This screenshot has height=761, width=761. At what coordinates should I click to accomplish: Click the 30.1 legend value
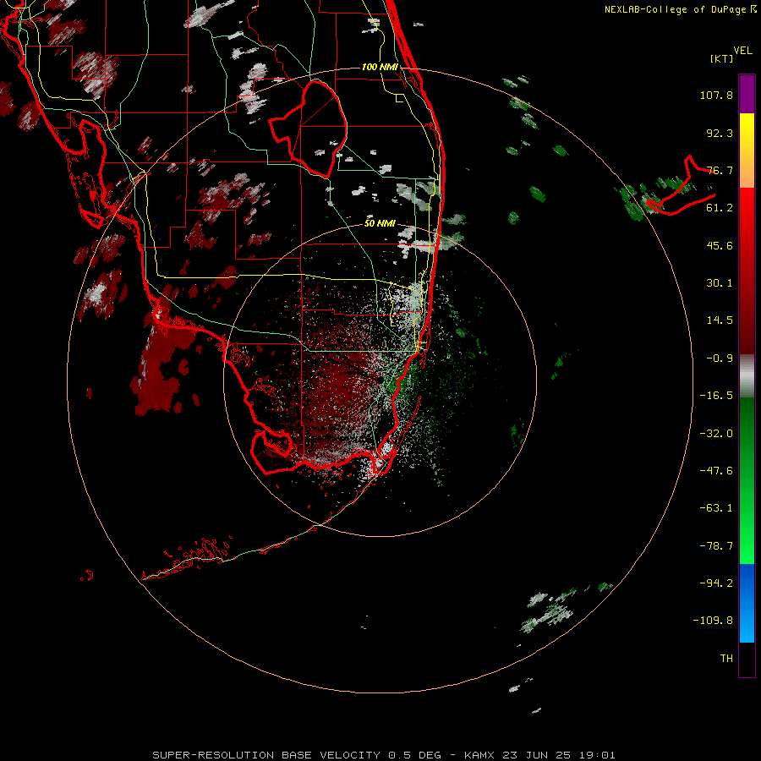[x=720, y=283]
